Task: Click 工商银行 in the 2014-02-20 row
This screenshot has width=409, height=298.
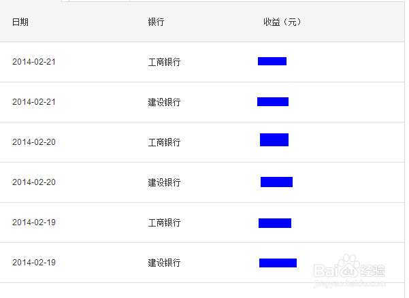Action: coord(164,142)
